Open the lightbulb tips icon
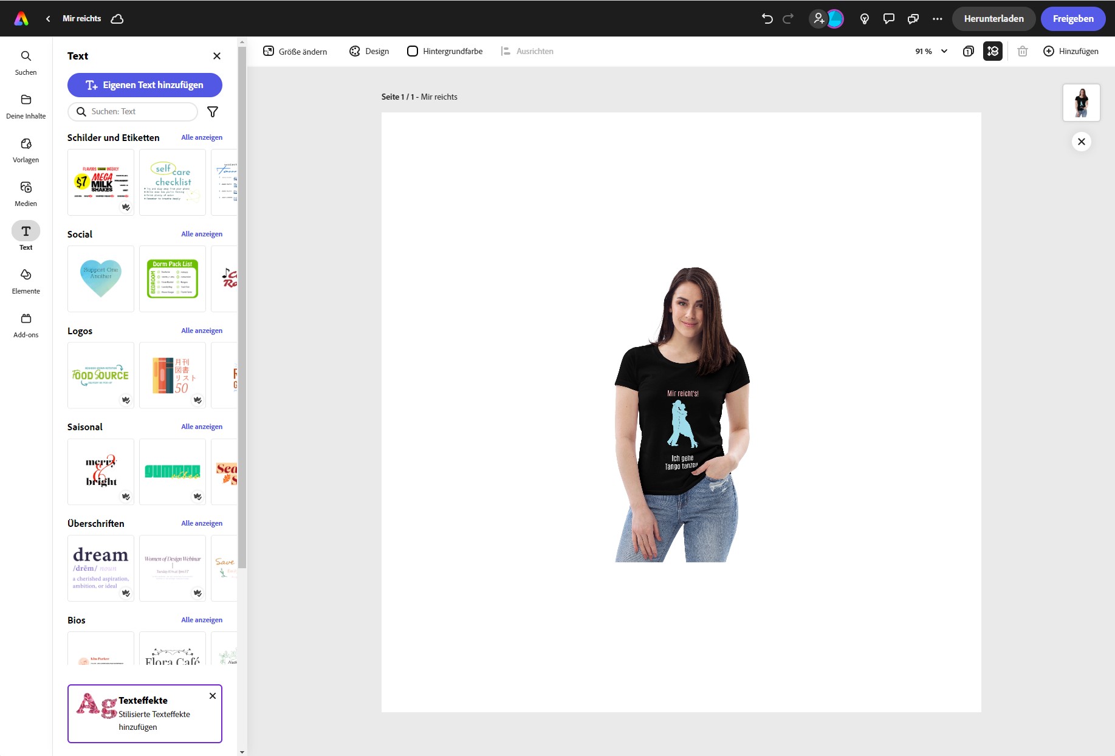Viewport: 1115px width, 756px height. point(865,19)
